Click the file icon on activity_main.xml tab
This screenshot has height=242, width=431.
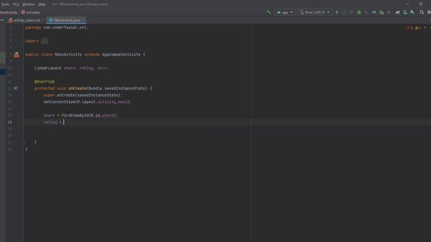(x=11, y=20)
